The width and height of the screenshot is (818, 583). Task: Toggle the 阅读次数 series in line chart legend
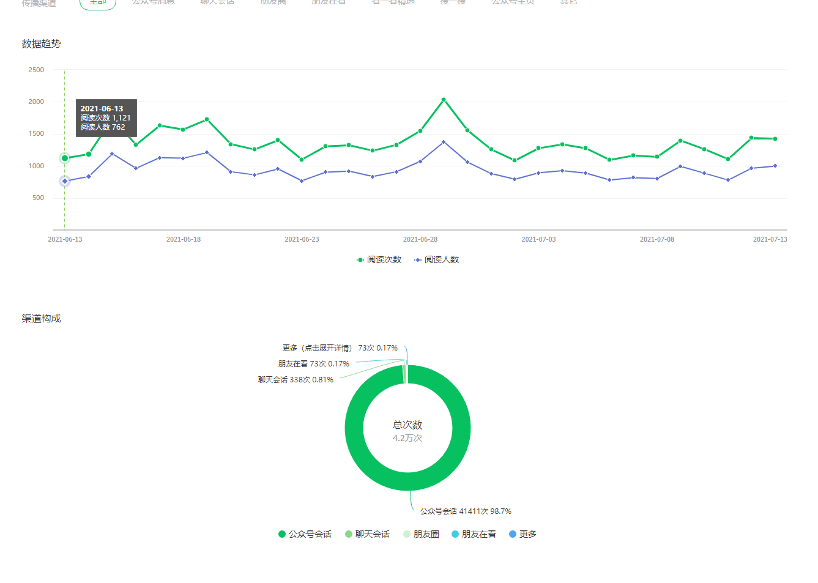pyautogui.click(x=379, y=260)
